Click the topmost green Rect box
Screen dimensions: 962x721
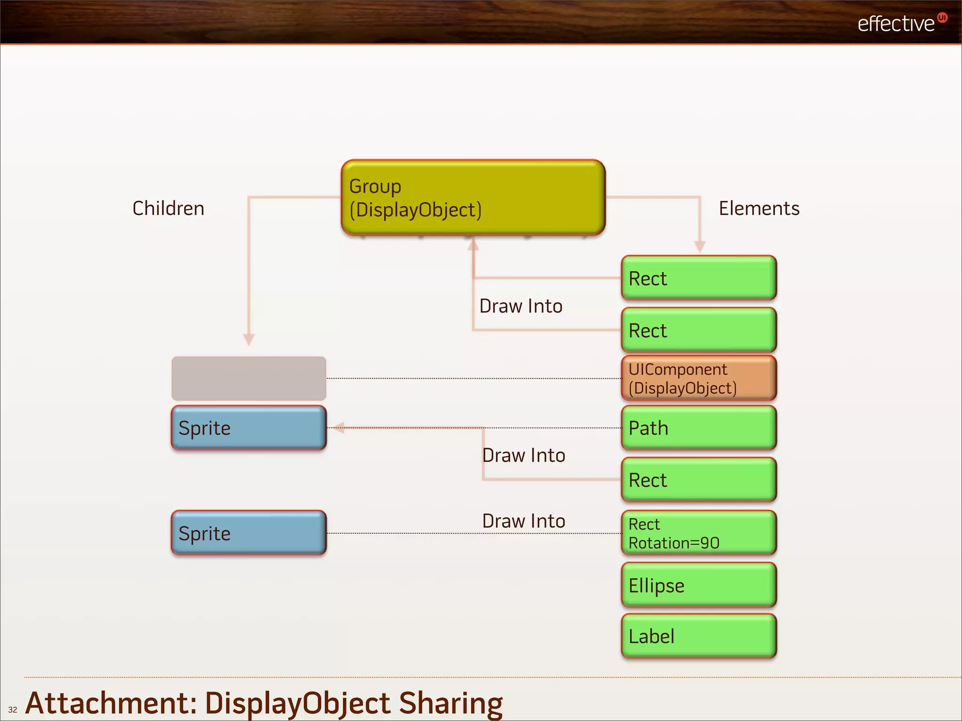[698, 278]
